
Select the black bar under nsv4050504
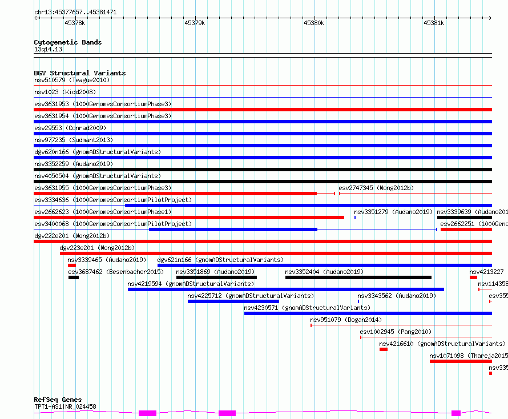pyautogui.click(x=263, y=182)
